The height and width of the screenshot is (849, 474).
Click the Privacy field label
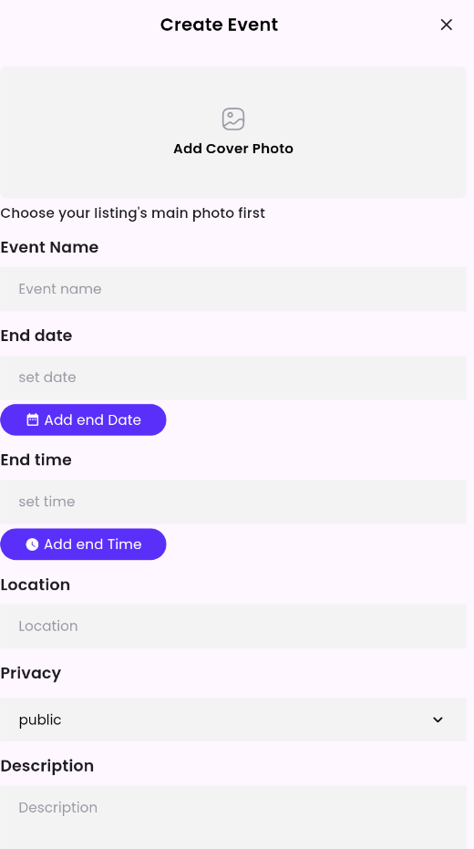31,673
